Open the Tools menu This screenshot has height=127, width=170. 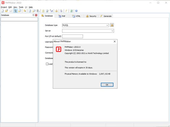21,7
